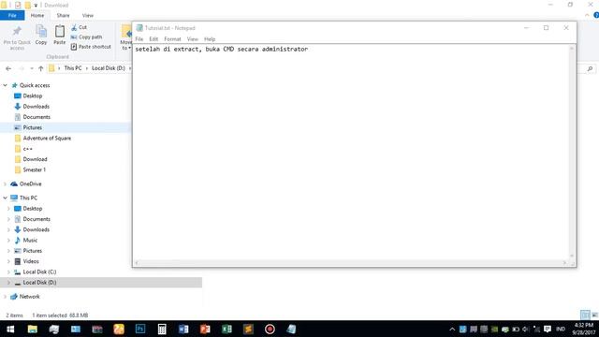Select Cut in the Clipboard group
599x337 pixels.
click(79, 27)
